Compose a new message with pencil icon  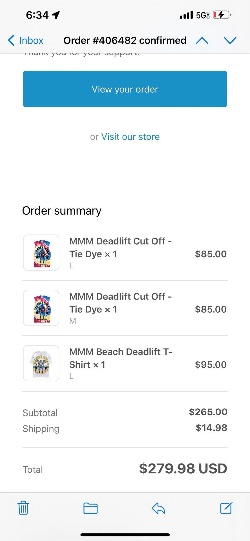[226, 508]
